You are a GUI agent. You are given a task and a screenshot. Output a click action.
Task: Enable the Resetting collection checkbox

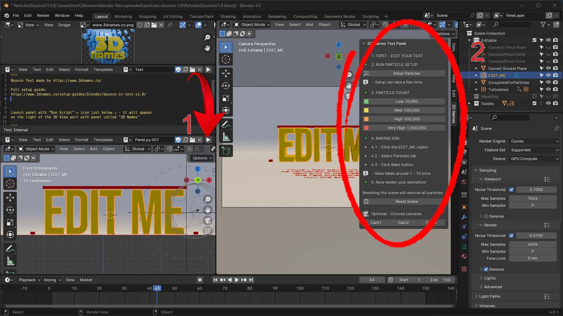coord(534,96)
